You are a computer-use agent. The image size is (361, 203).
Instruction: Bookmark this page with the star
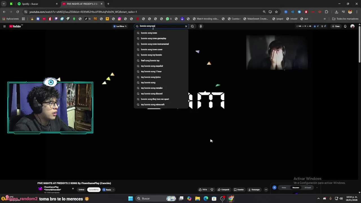point(276,12)
